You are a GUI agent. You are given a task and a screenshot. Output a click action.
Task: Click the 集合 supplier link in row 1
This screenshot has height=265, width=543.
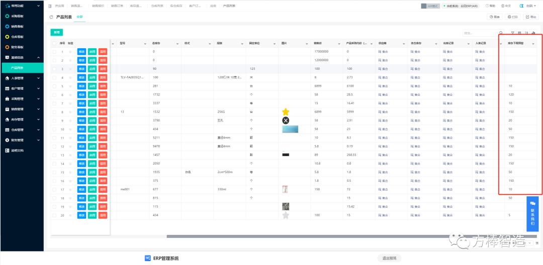point(383,52)
